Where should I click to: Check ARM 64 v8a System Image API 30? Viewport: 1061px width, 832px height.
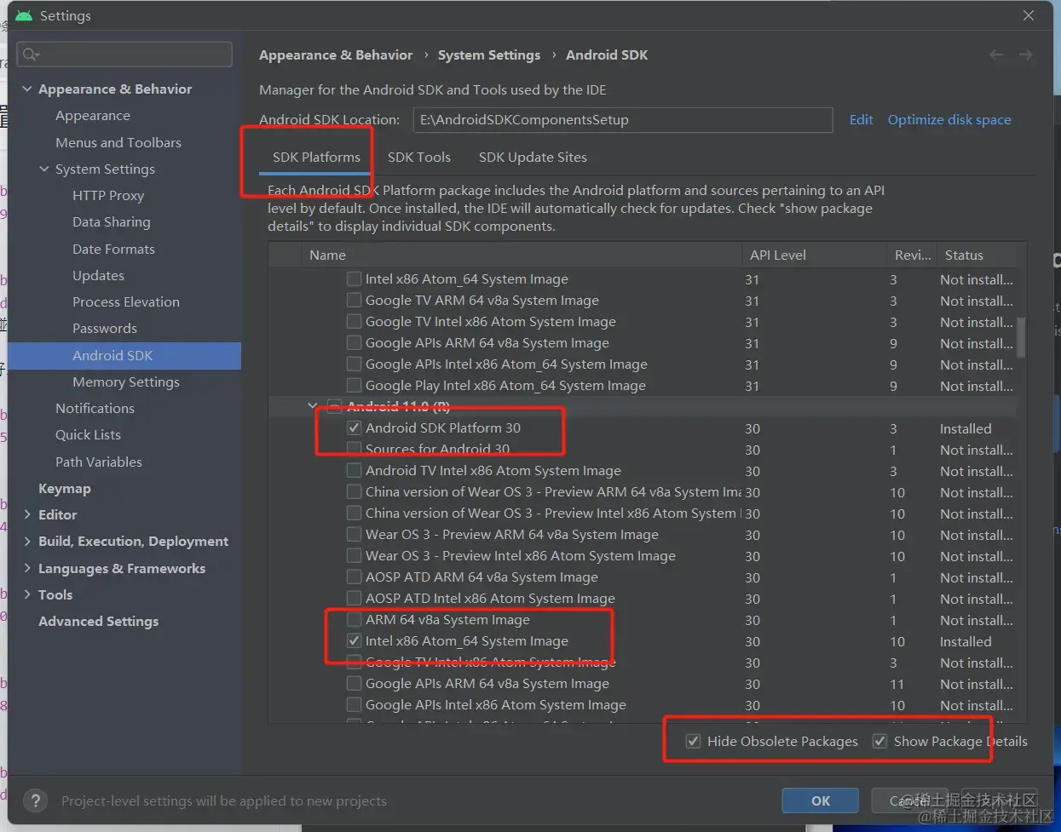[354, 620]
